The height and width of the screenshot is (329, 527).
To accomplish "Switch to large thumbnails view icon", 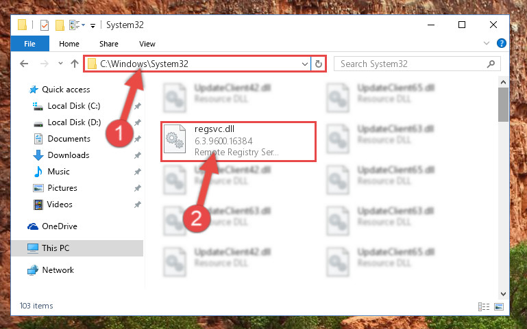I will (499, 306).
